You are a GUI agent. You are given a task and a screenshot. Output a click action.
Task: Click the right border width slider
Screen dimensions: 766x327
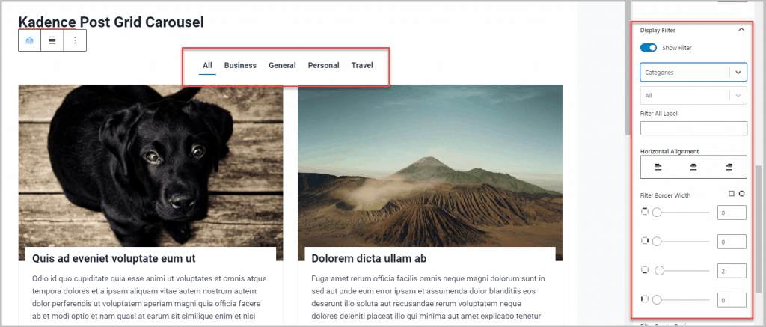click(681, 242)
